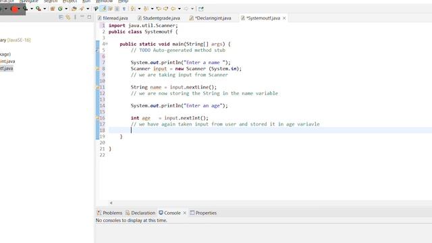The image size is (432, 243).
Task: Toggle Word Wrap in the toolbar
Action: click(110, 9)
